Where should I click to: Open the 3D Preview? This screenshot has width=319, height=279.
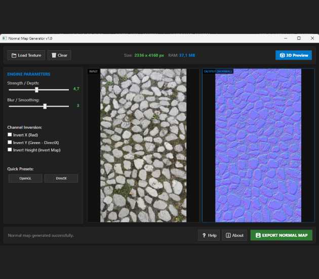[294, 55]
